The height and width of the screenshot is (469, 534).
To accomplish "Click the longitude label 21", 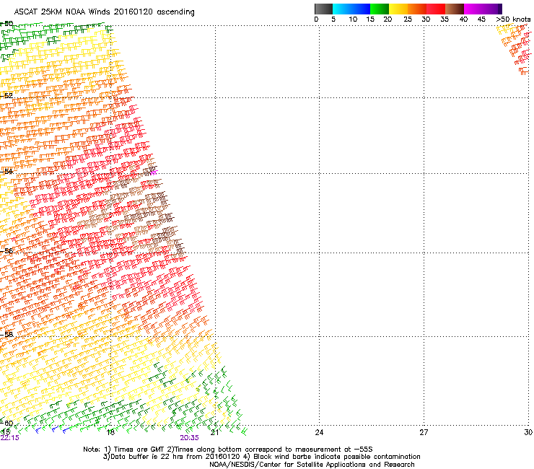I will coord(214,432).
